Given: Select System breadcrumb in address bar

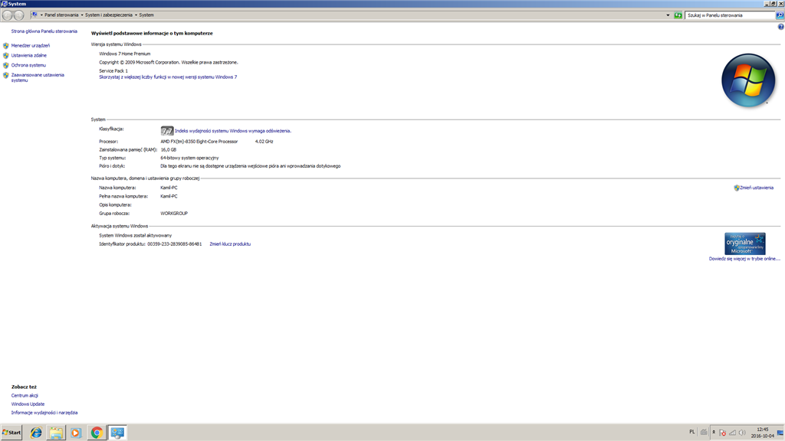Looking at the screenshot, I should click(146, 15).
